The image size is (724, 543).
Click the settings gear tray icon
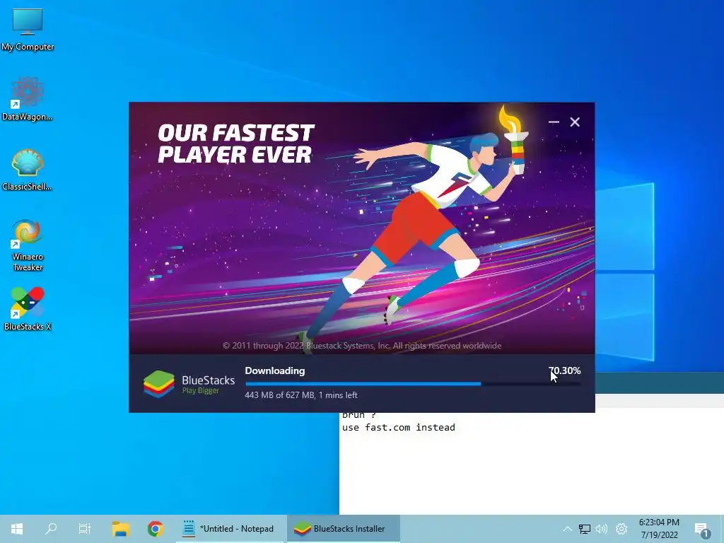(621, 529)
